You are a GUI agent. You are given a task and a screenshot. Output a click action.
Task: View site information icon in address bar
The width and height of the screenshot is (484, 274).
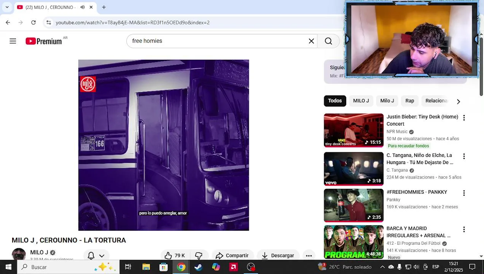(x=49, y=22)
